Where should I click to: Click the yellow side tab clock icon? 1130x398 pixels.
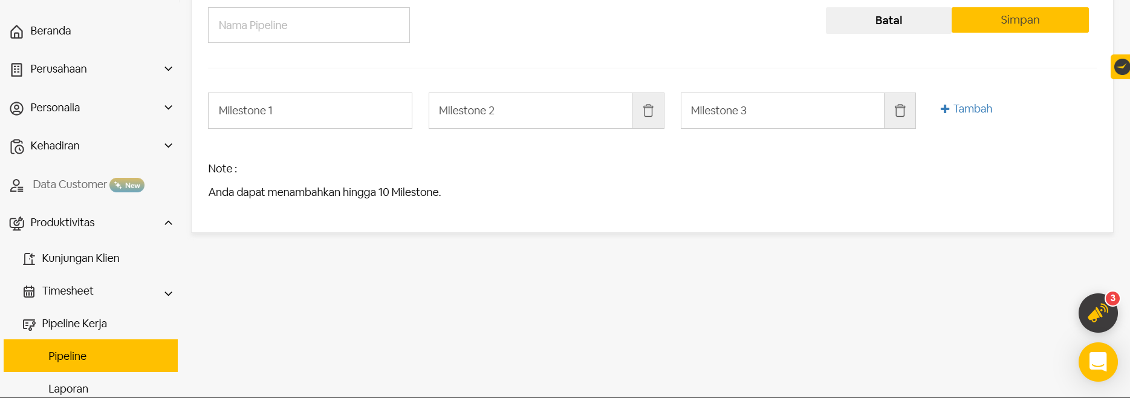(1122, 67)
